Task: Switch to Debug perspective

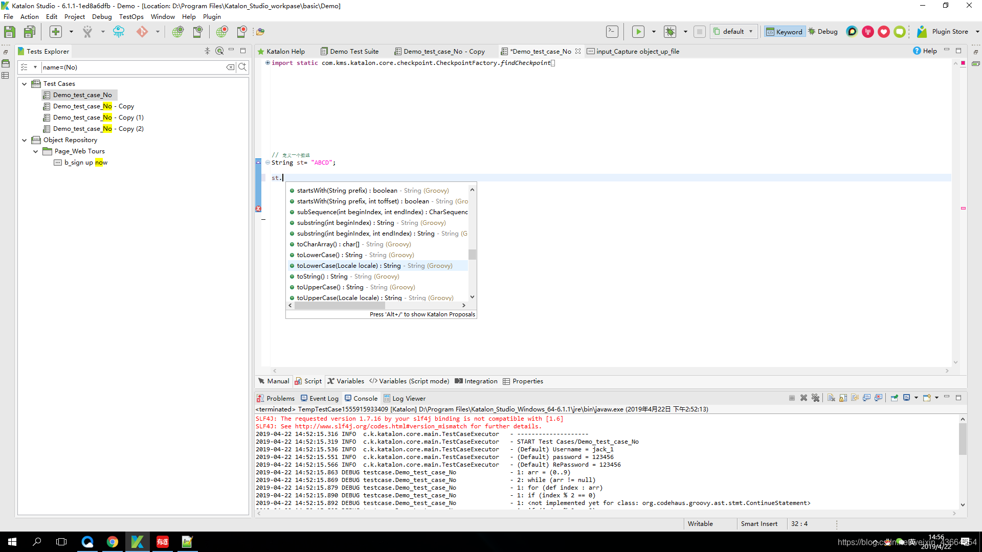Action: coord(823,32)
